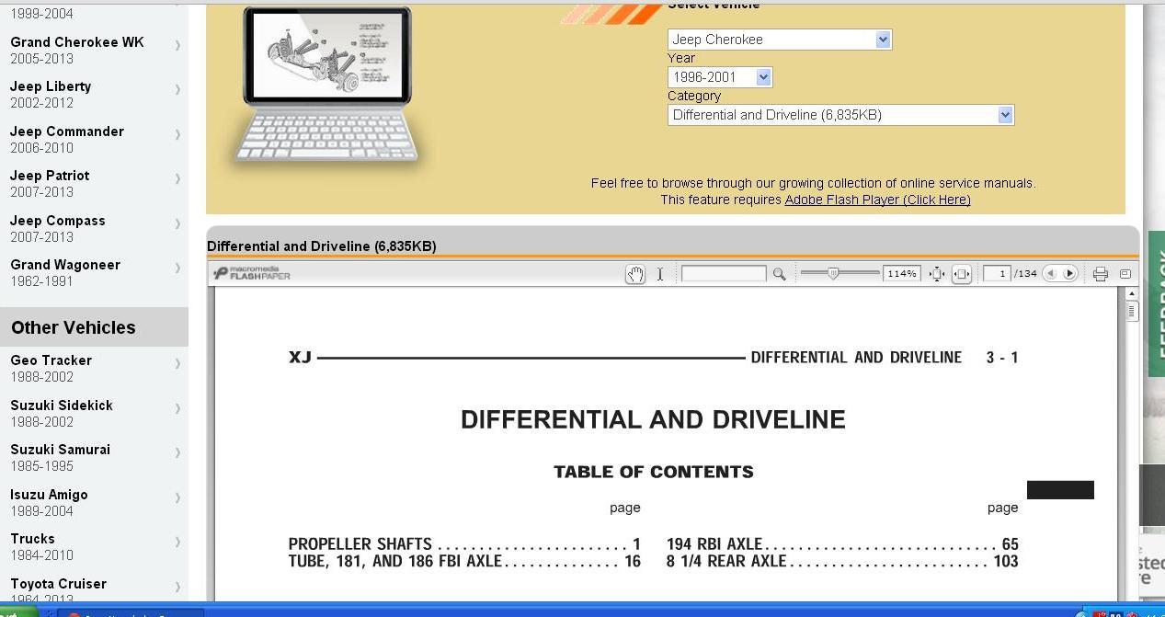Open Suzuki Samurai 1985-1995 link
Viewport: 1165px width, 617px height.
click(94, 458)
